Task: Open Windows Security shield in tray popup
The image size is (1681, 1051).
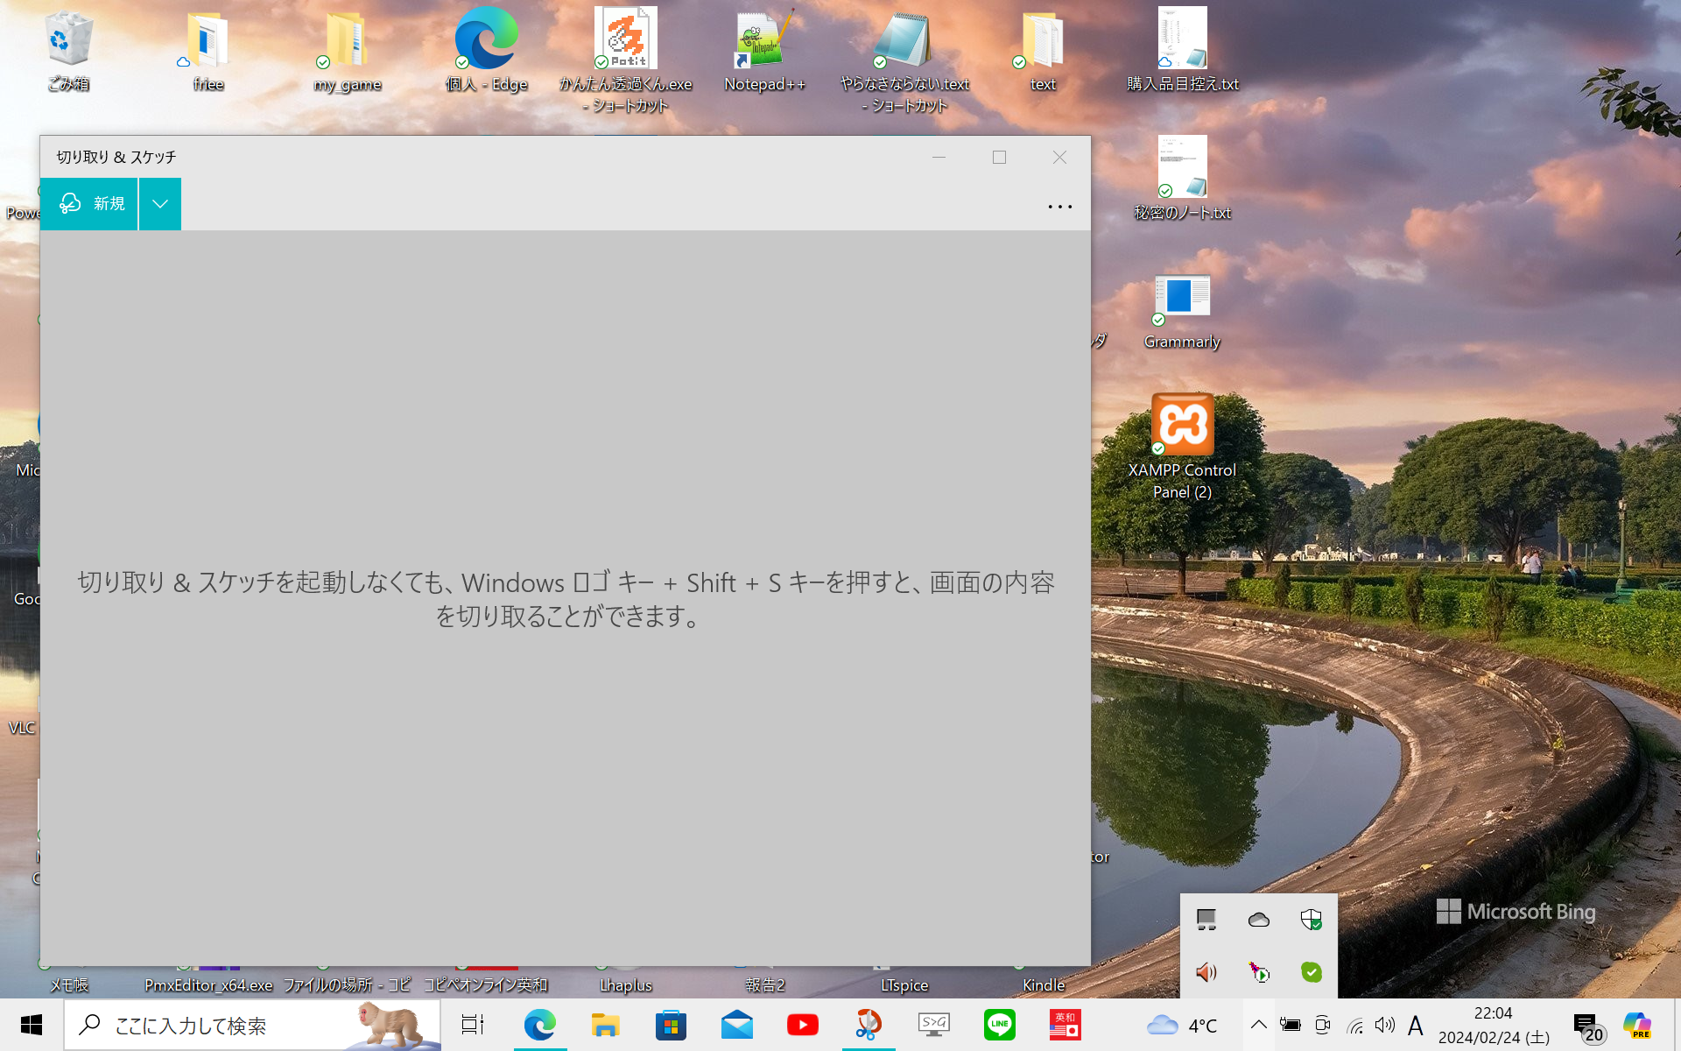Action: pos(1311,920)
